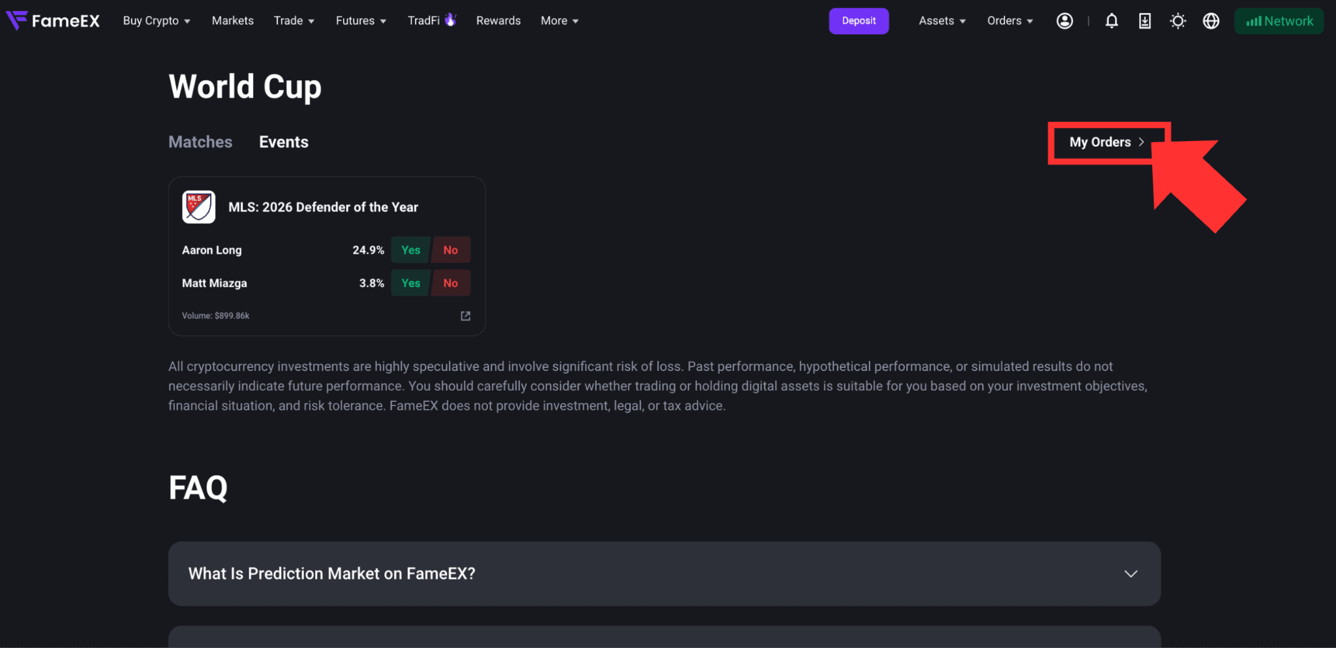Choose Yes for Aaron Long

411,250
